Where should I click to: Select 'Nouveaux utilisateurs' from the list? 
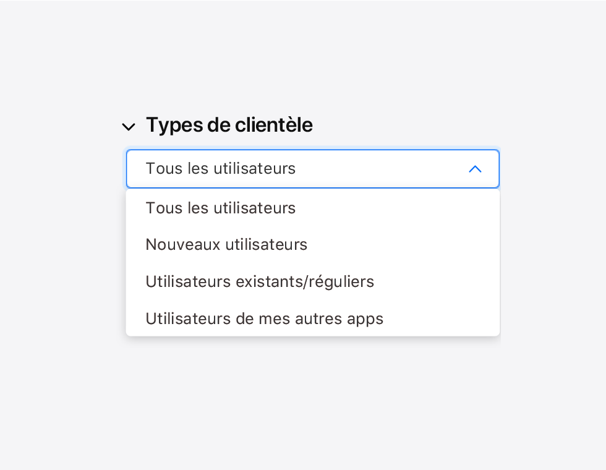click(226, 245)
